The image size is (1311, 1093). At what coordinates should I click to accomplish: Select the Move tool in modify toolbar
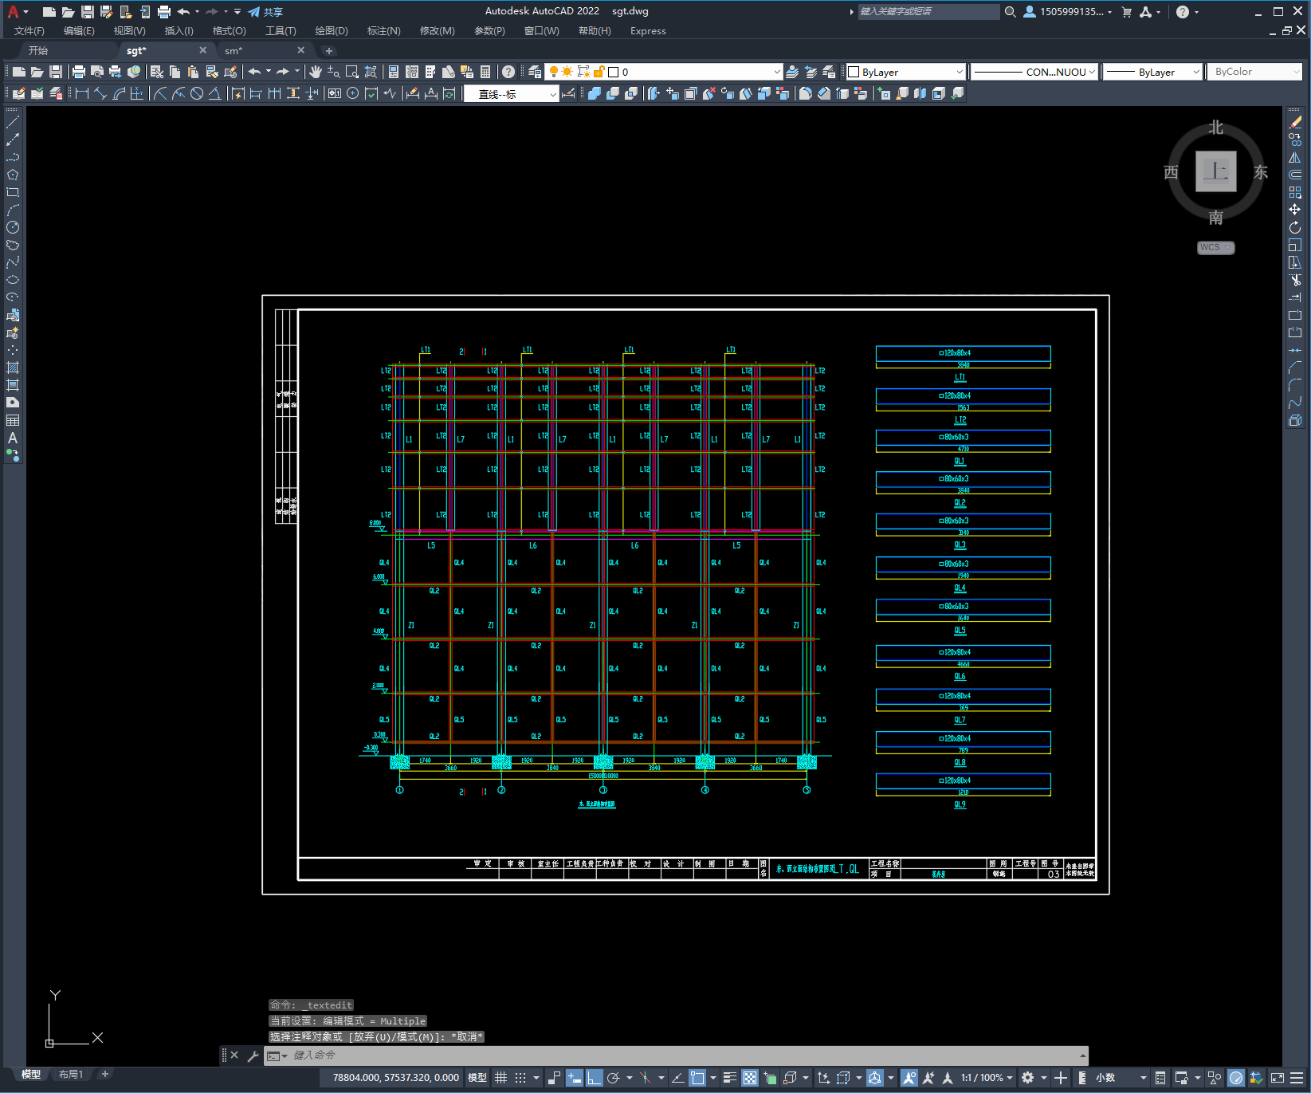[1295, 210]
